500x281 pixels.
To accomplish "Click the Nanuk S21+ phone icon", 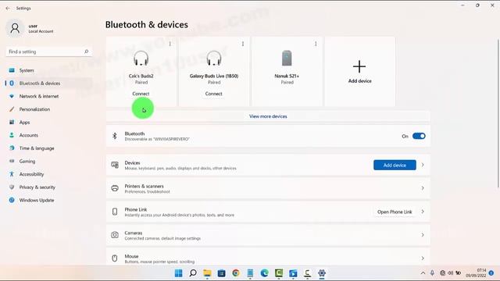I will point(287,59).
